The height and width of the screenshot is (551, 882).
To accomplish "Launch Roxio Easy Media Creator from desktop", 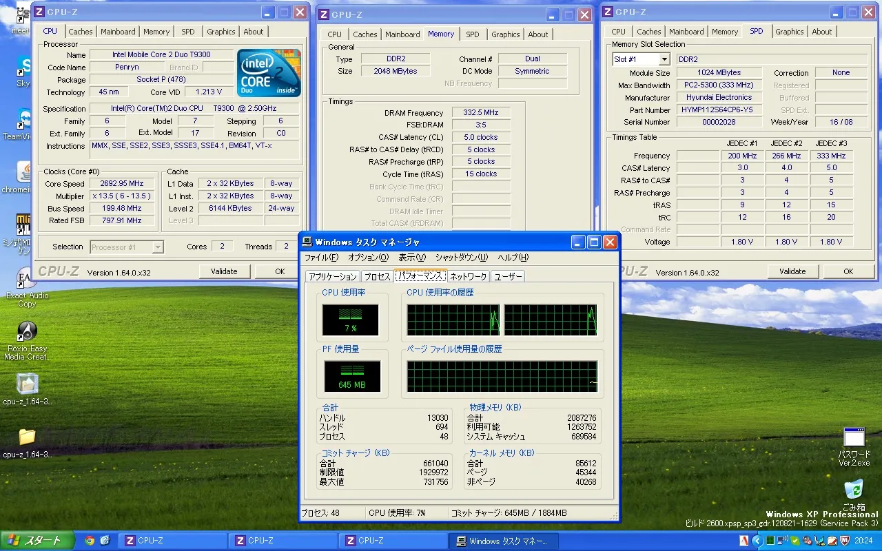I will pyautogui.click(x=27, y=332).
